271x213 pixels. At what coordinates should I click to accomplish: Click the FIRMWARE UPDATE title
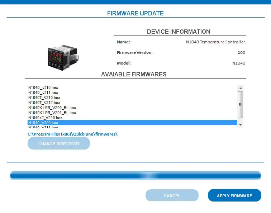[x=135, y=13]
